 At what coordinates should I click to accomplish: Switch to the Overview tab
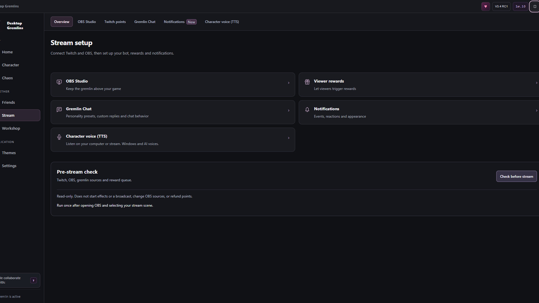(x=61, y=22)
